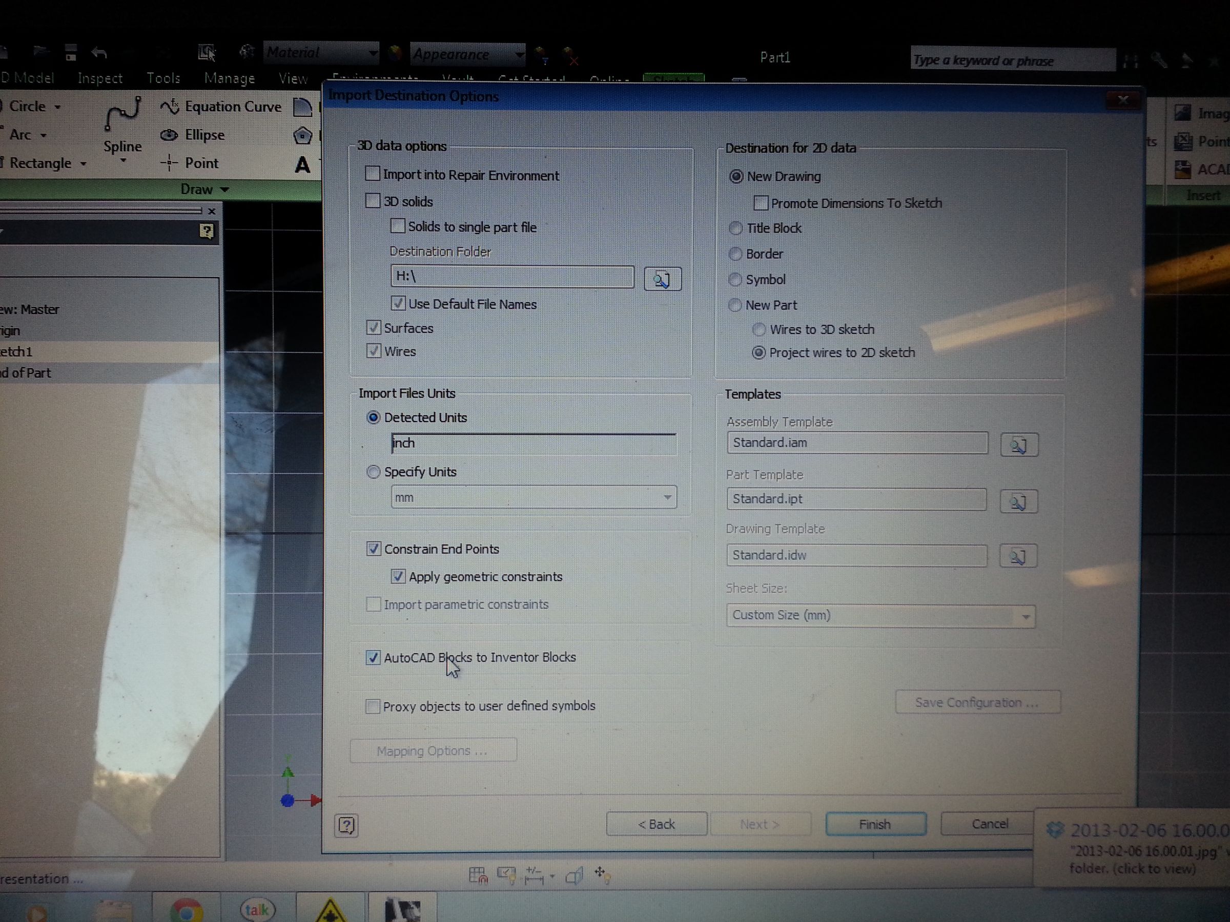Screen dimensions: 1230x922
Task: Switch to the Manage ribbon tab
Action: pyautogui.click(x=229, y=78)
